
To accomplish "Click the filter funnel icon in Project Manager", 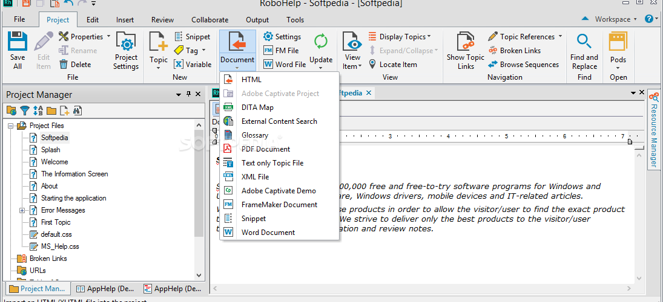I will [25, 111].
